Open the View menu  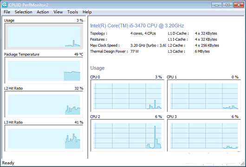[x=58, y=12]
